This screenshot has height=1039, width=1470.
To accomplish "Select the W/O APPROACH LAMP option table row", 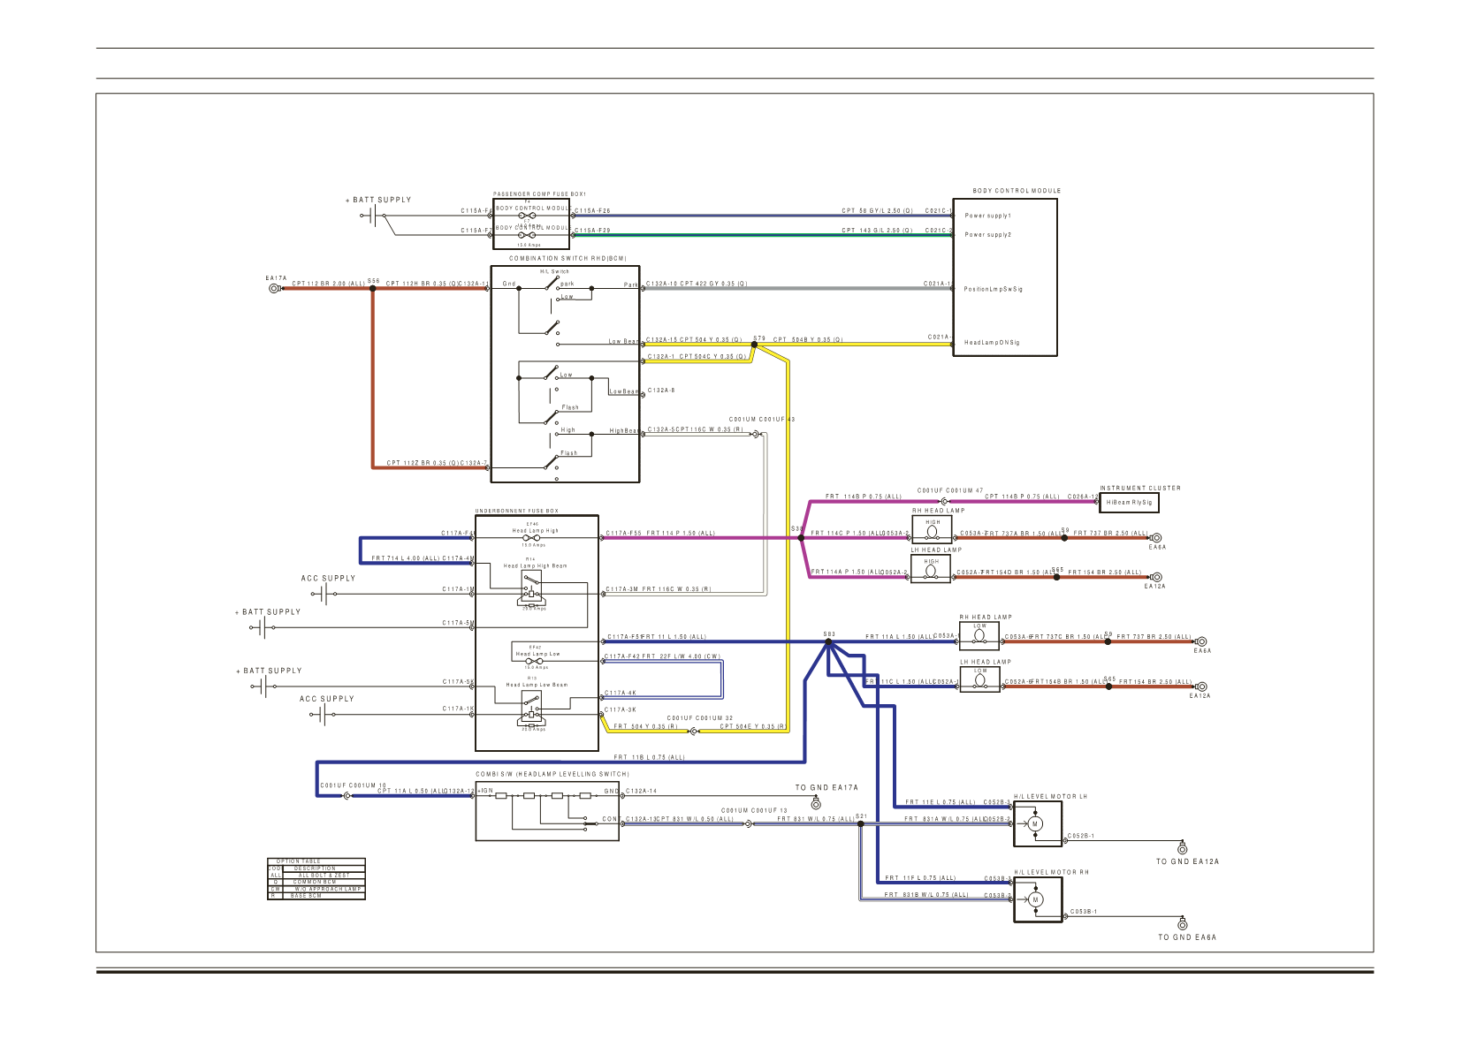I will (316, 889).
